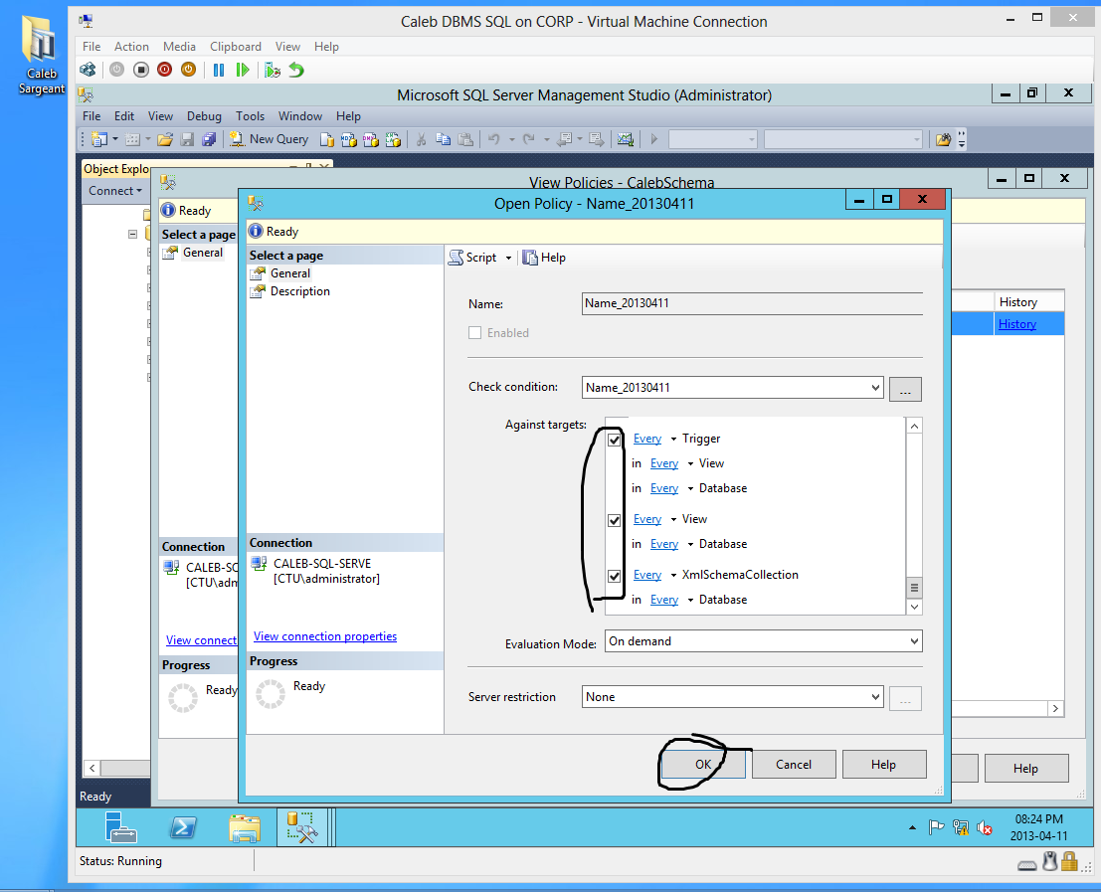Click OK in the Open Policy dialog
This screenshot has width=1101, height=892.
tap(703, 765)
